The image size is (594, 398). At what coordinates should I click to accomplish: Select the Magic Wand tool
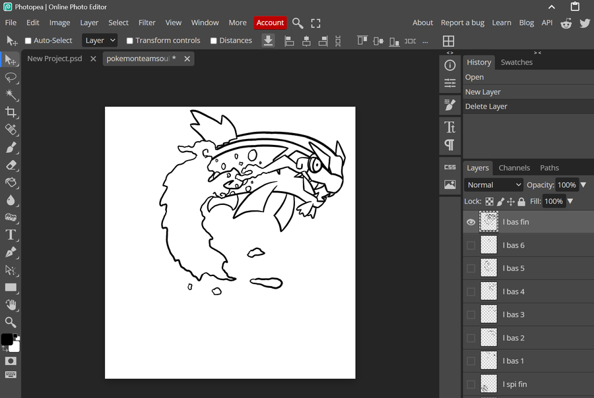(11, 95)
